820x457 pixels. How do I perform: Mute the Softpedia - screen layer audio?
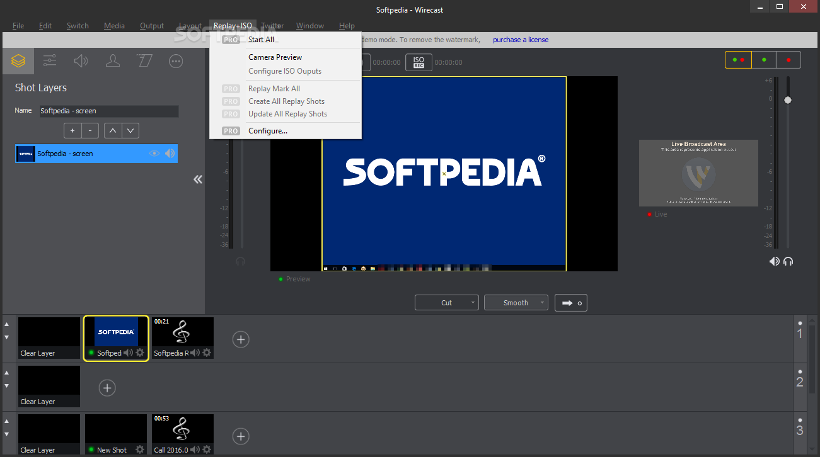click(170, 154)
